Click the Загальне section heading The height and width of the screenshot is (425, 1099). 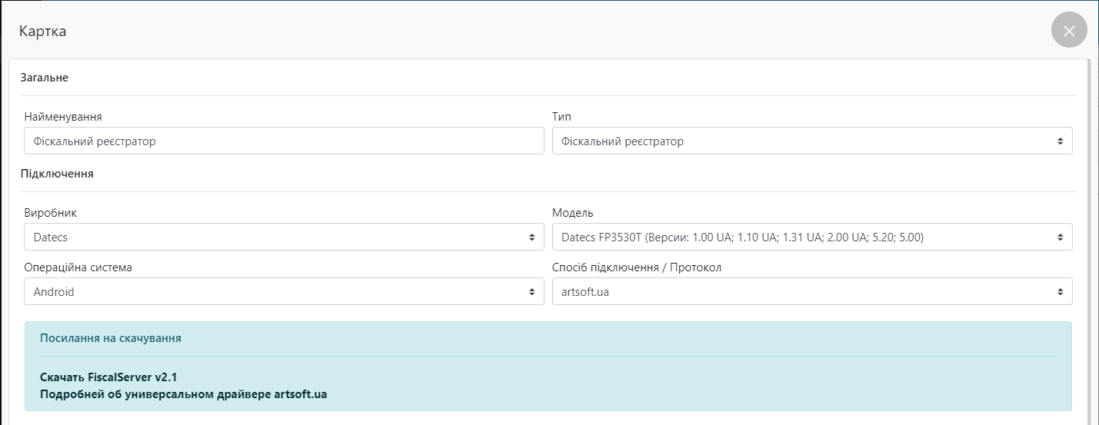click(x=44, y=78)
